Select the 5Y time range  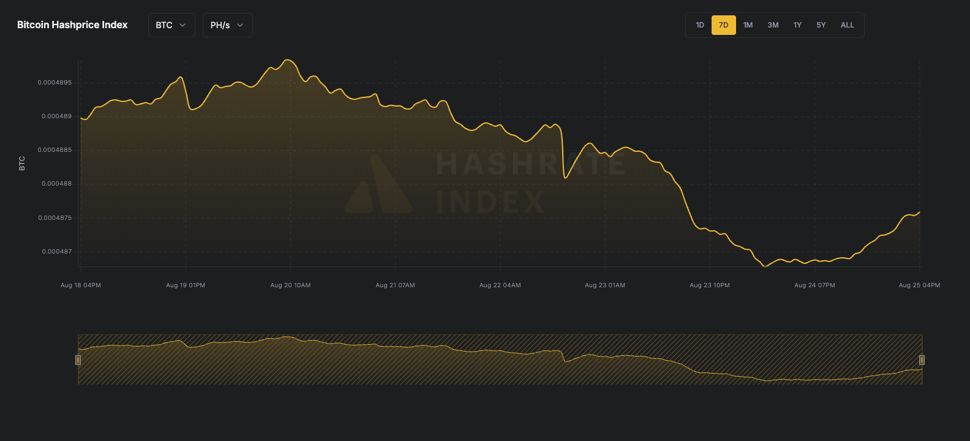[821, 25]
